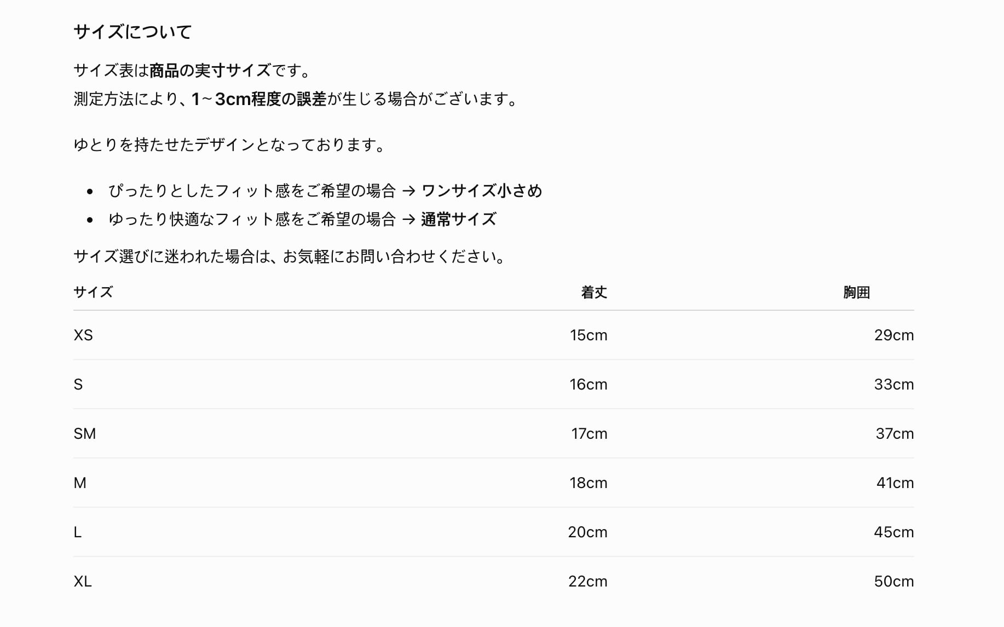Select the SM size row label
1004x627 pixels.
coord(85,433)
